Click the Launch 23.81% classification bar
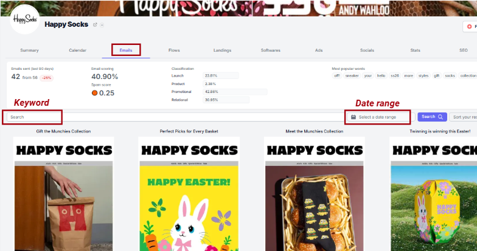 tap(220, 75)
